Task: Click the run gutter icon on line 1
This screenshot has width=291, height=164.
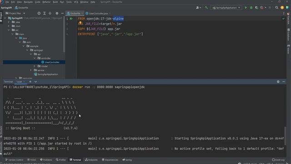Action: [71, 19]
